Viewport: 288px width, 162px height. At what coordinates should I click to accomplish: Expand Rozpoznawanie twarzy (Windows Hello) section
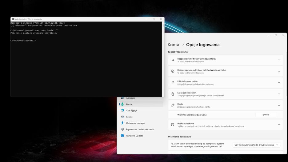coord(279,60)
